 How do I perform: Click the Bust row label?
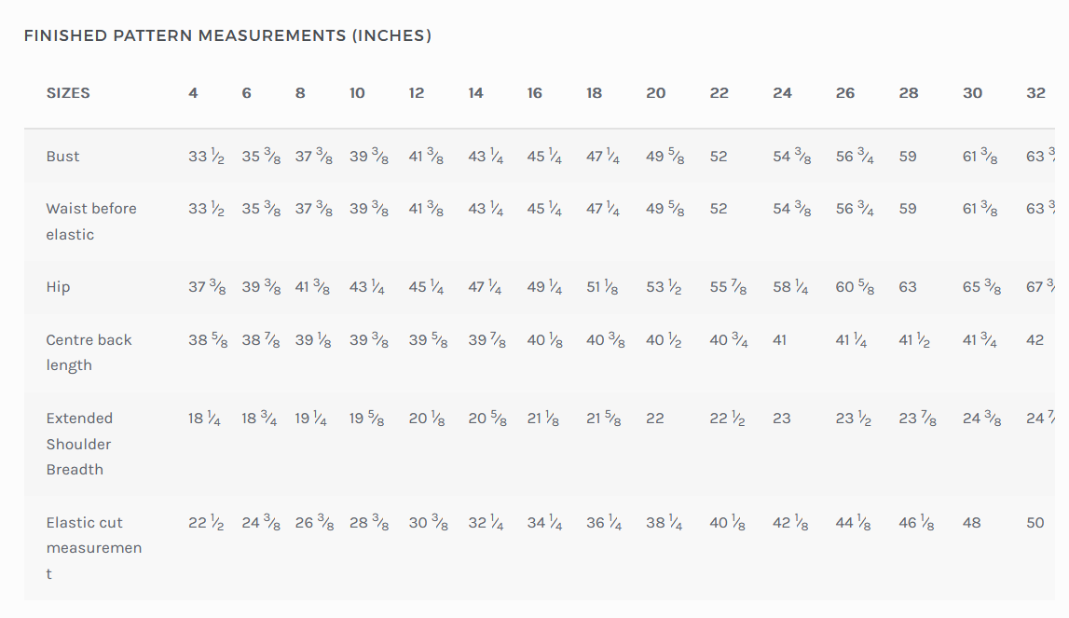(x=63, y=157)
